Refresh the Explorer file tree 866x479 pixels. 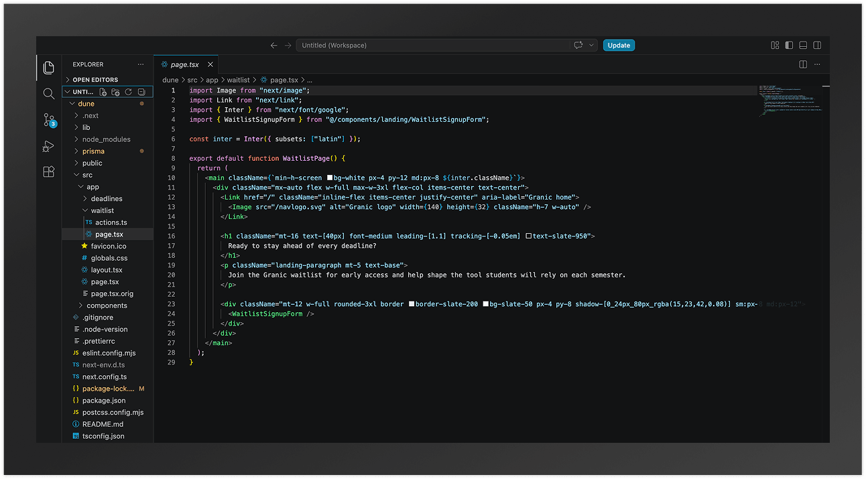pos(128,92)
